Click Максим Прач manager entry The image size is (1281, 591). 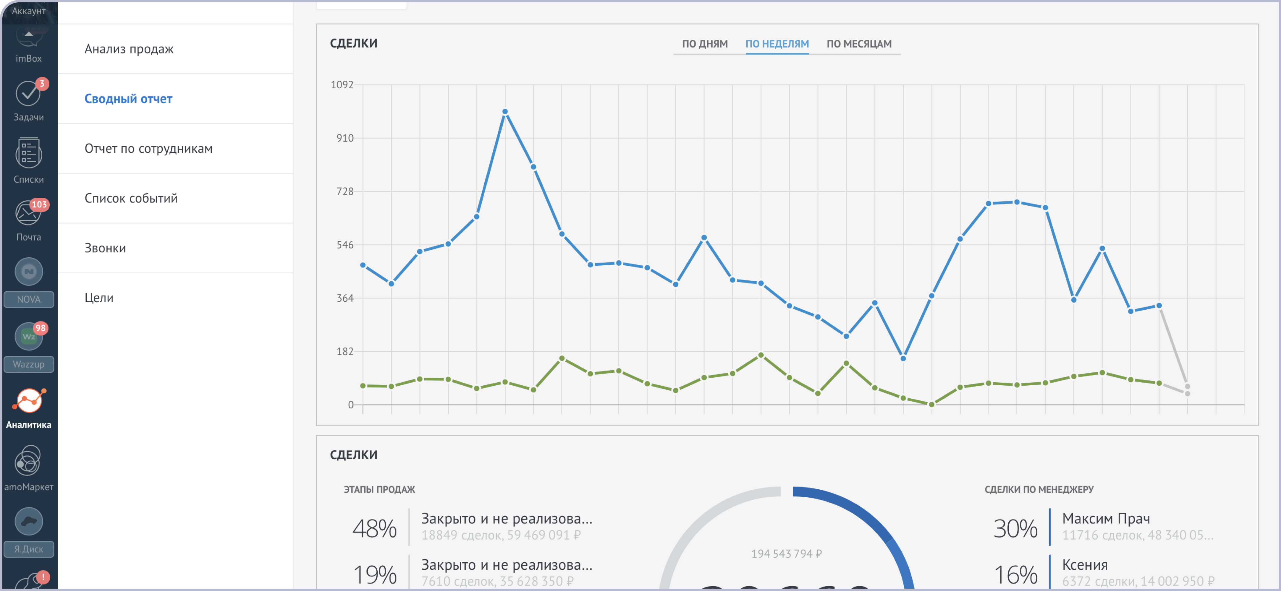pos(1105,518)
